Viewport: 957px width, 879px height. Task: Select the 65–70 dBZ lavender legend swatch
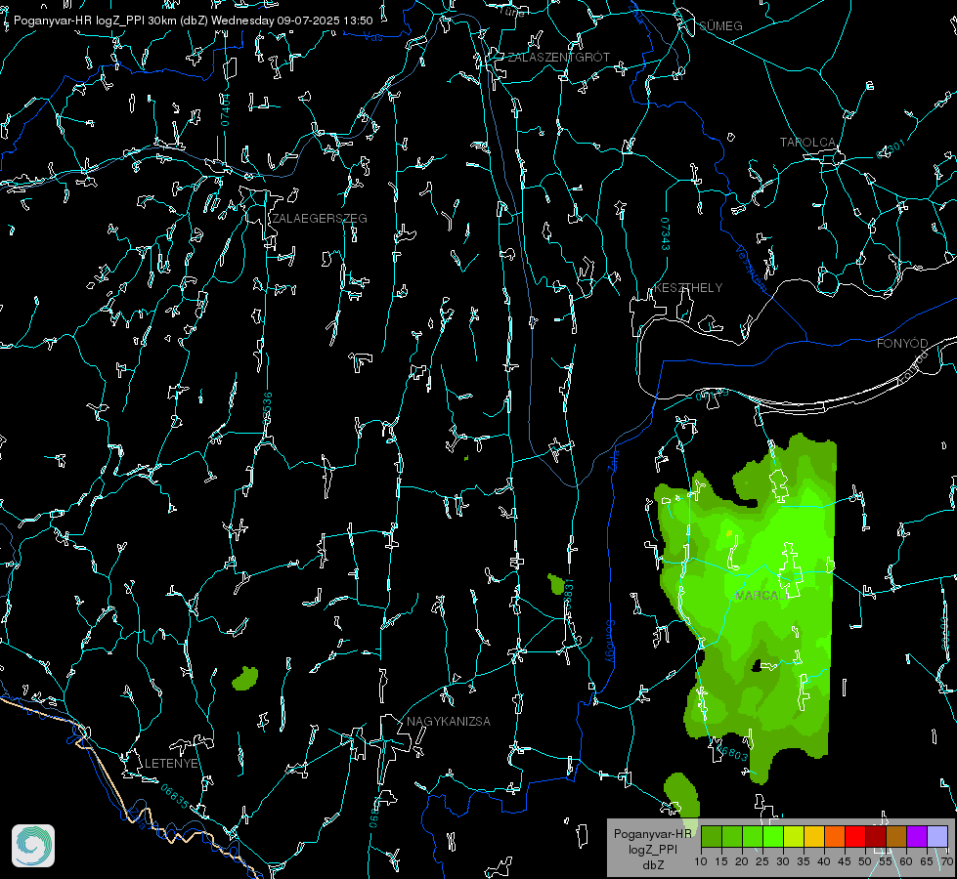click(x=937, y=836)
